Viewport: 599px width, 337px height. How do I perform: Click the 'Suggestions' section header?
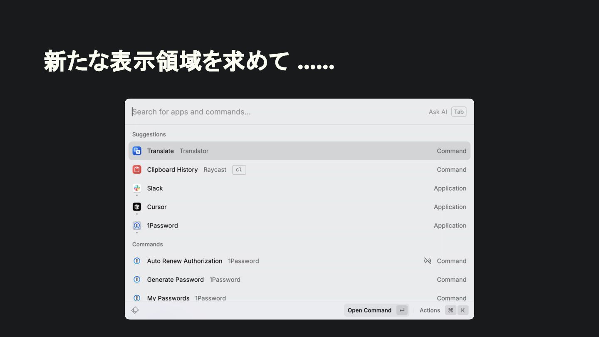pyautogui.click(x=149, y=134)
